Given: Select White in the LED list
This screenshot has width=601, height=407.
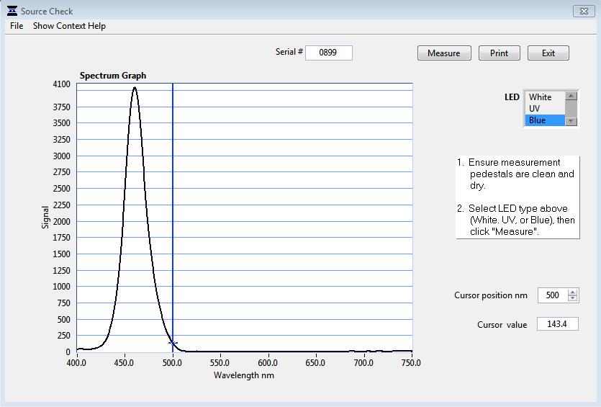Looking at the screenshot, I should point(544,97).
